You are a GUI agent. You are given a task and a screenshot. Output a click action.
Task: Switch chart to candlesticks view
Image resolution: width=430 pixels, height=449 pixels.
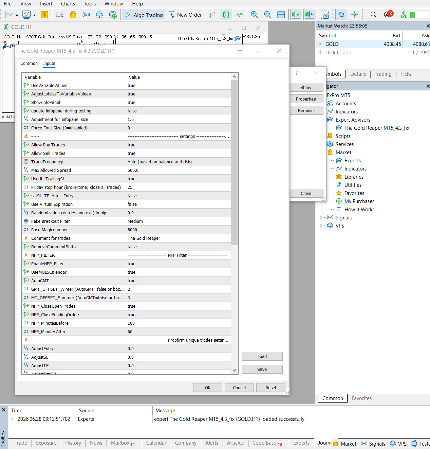[x=226, y=15]
